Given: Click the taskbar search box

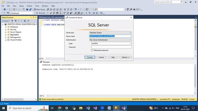Looking at the screenshot, I should click(28, 108).
